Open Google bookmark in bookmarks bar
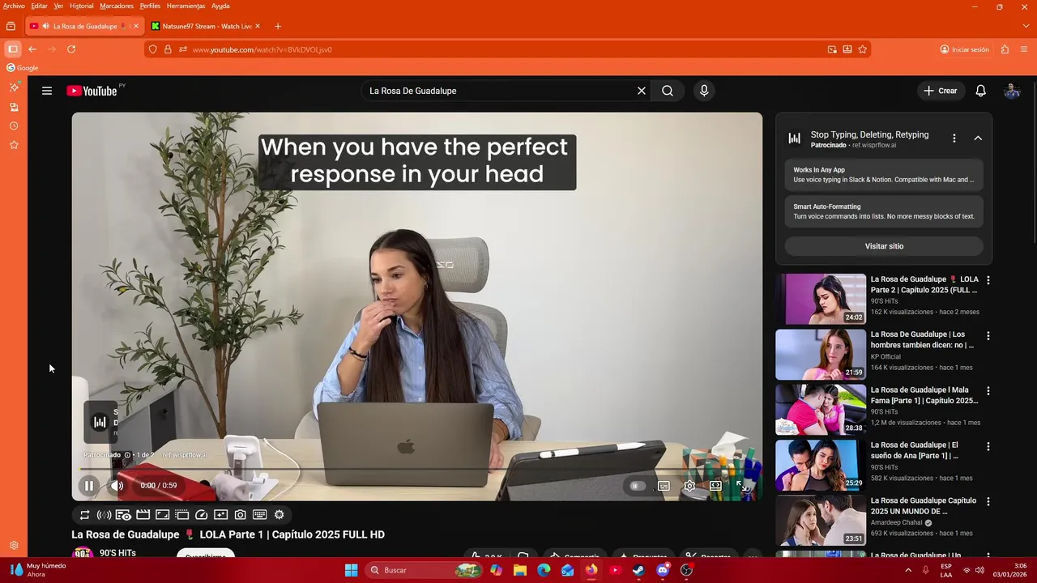The image size is (1037, 583). [x=23, y=68]
